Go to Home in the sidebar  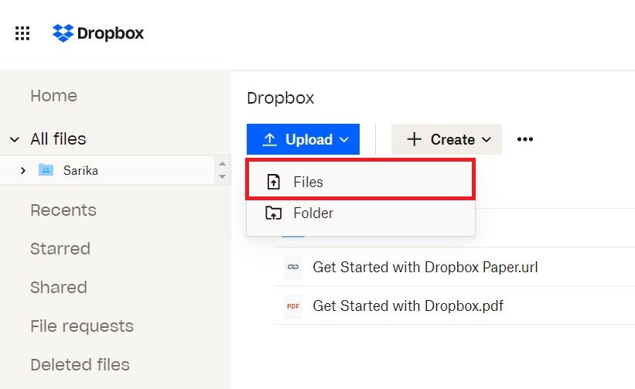coord(54,96)
